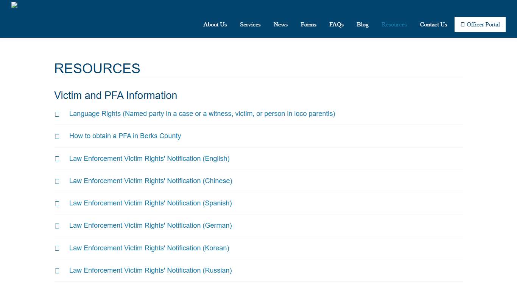Open the Services menu item
The width and height of the screenshot is (517, 290).
click(250, 25)
